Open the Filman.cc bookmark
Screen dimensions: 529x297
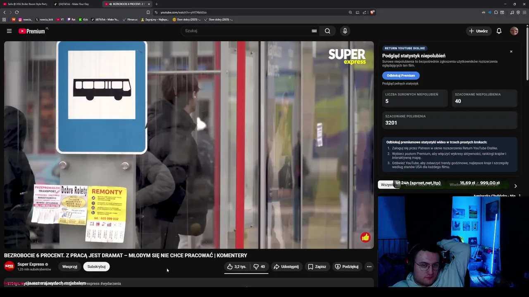[130, 19]
